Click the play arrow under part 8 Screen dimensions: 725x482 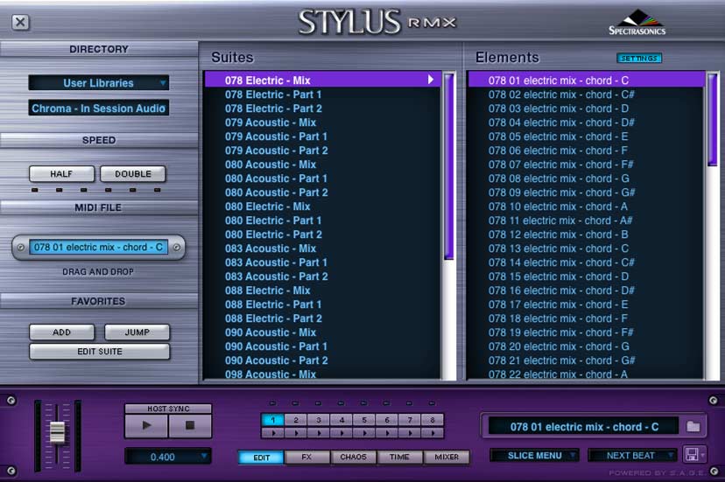433,434
